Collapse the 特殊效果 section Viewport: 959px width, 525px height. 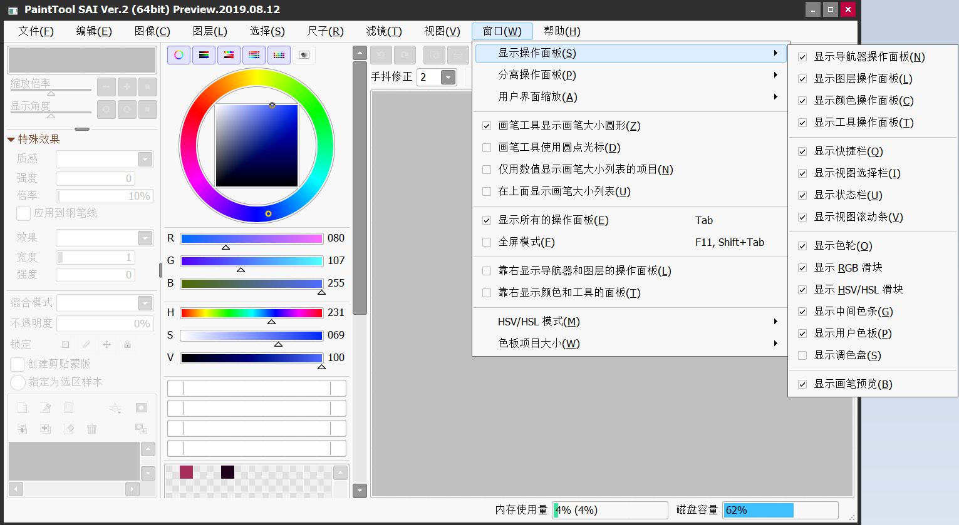11,140
